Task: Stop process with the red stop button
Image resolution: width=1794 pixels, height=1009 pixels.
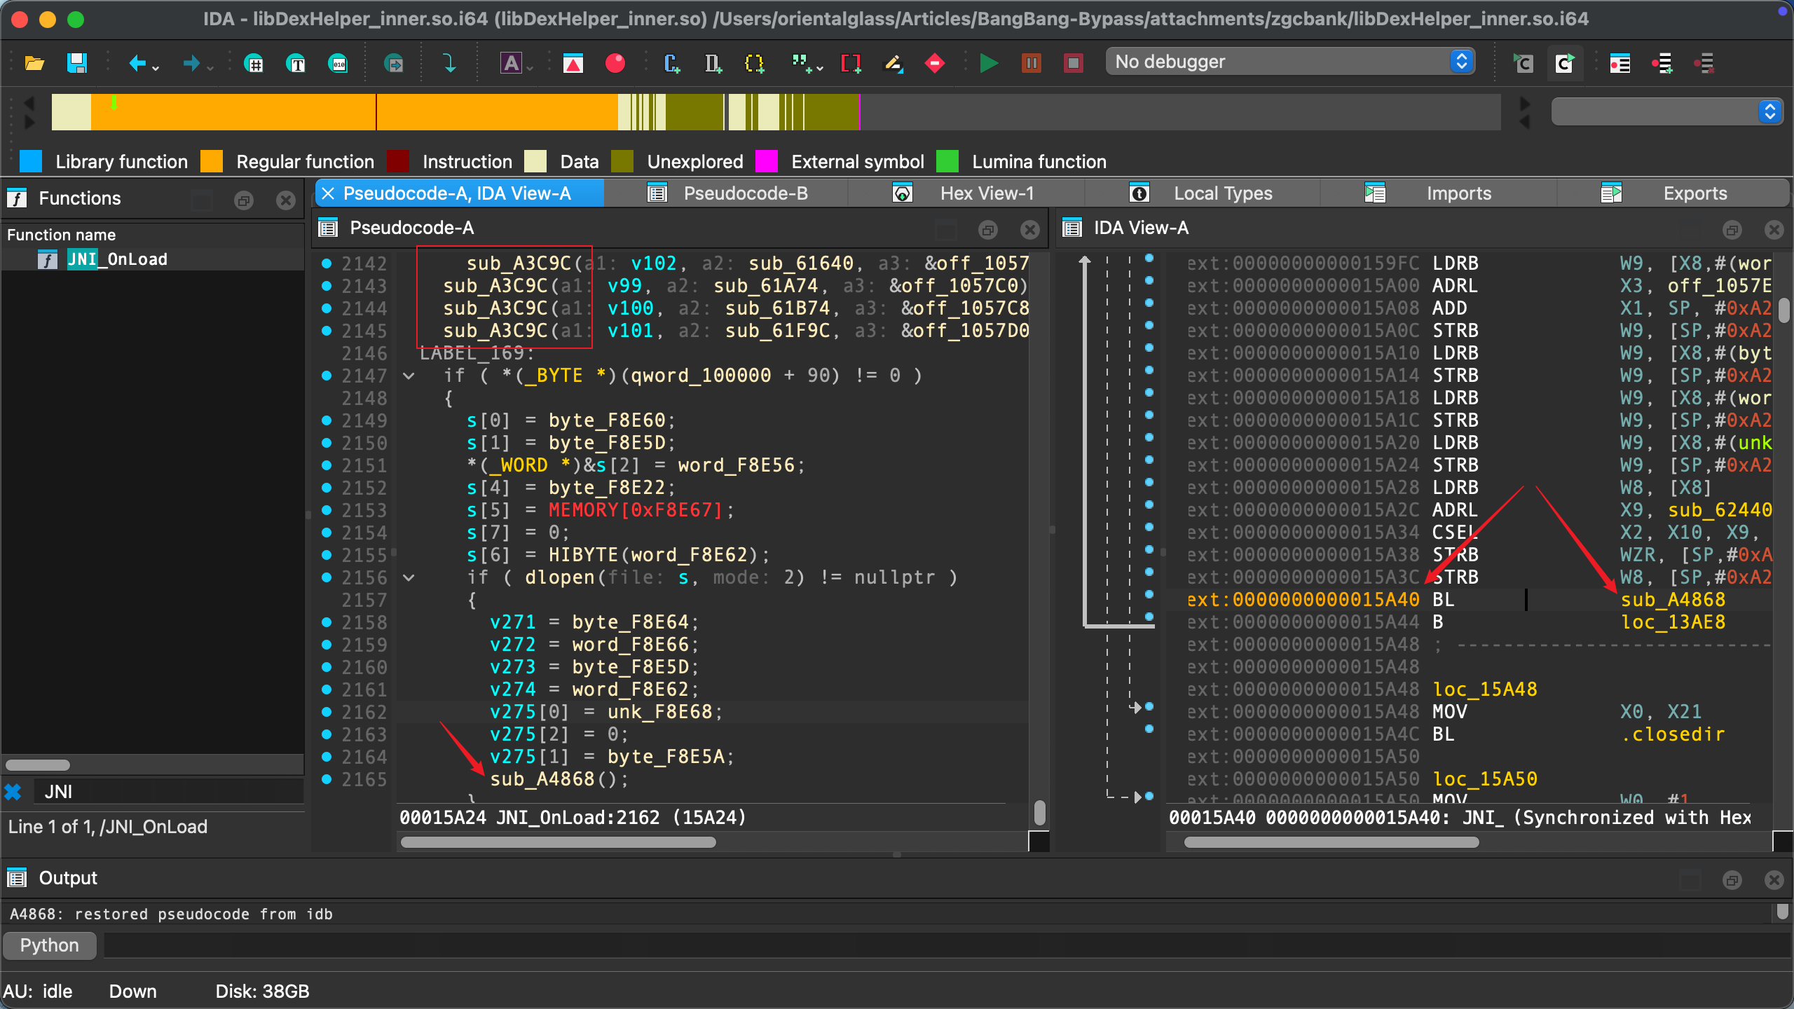Action: tap(1073, 64)
